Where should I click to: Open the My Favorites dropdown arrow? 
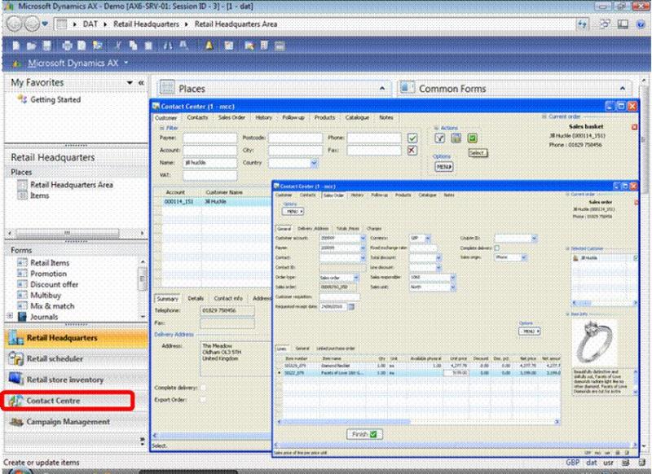[130, 83]
